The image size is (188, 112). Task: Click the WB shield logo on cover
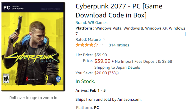[58, 79]
